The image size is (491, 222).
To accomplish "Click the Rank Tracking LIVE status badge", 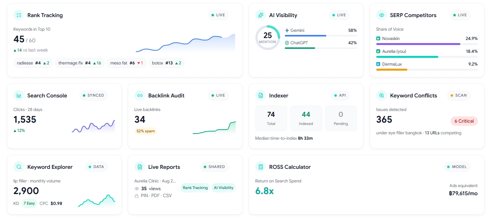I will 218,15.
